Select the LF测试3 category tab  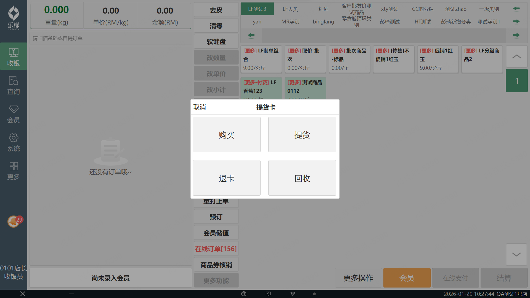(257, 9)
